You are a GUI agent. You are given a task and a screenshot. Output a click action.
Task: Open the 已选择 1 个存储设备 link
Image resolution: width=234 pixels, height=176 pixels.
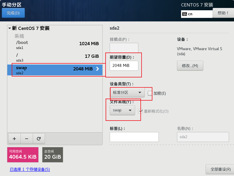coord(30,169)
